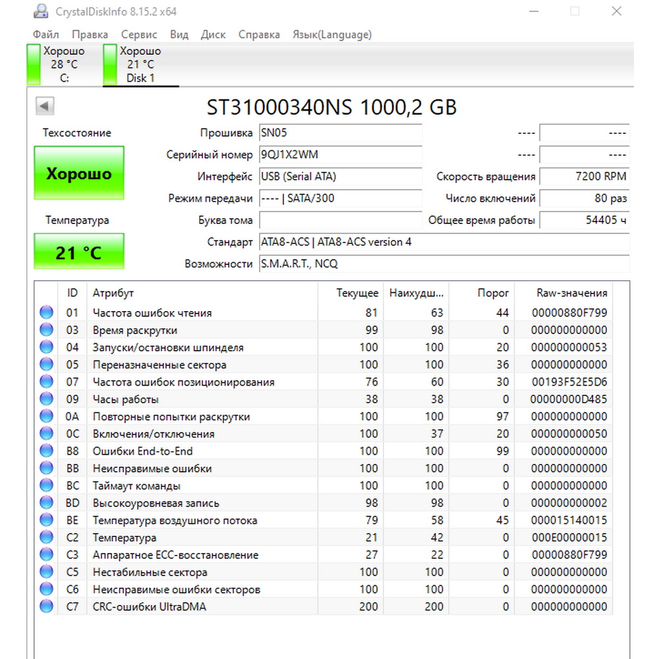Viewport: 659px width, 659px height.
Task: Click the drive title ST31000340NS 1000,2 GB
Action: (331, 107)
